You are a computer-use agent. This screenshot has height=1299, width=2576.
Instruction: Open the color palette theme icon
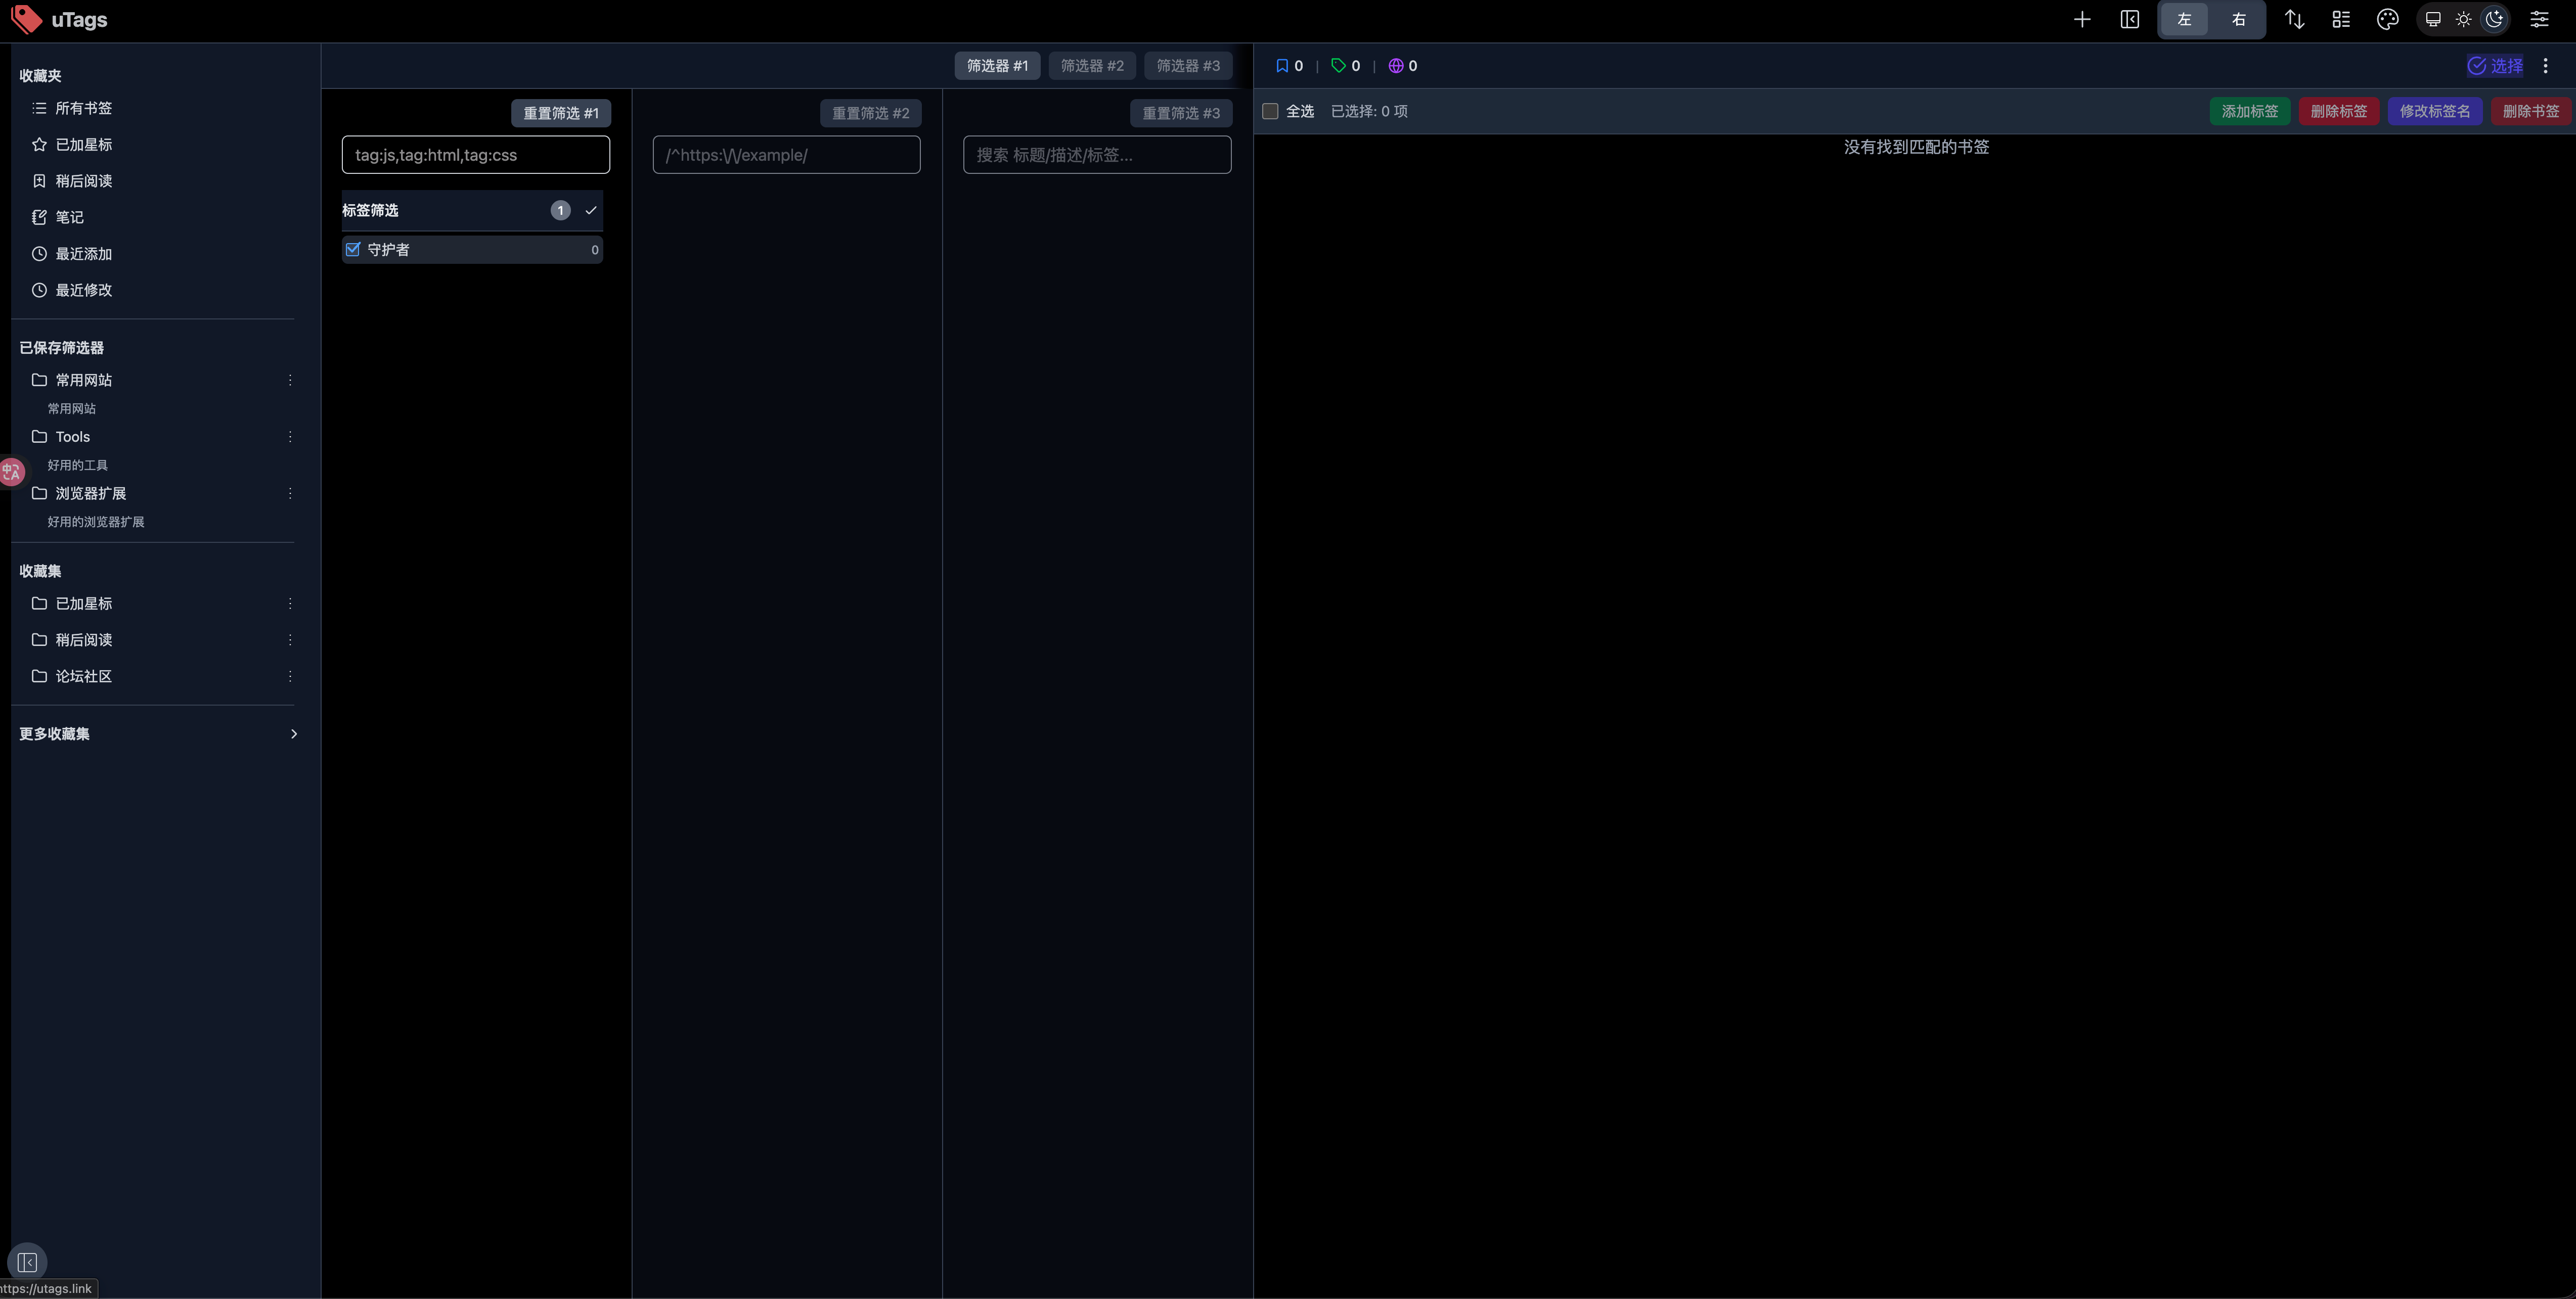2387,20
